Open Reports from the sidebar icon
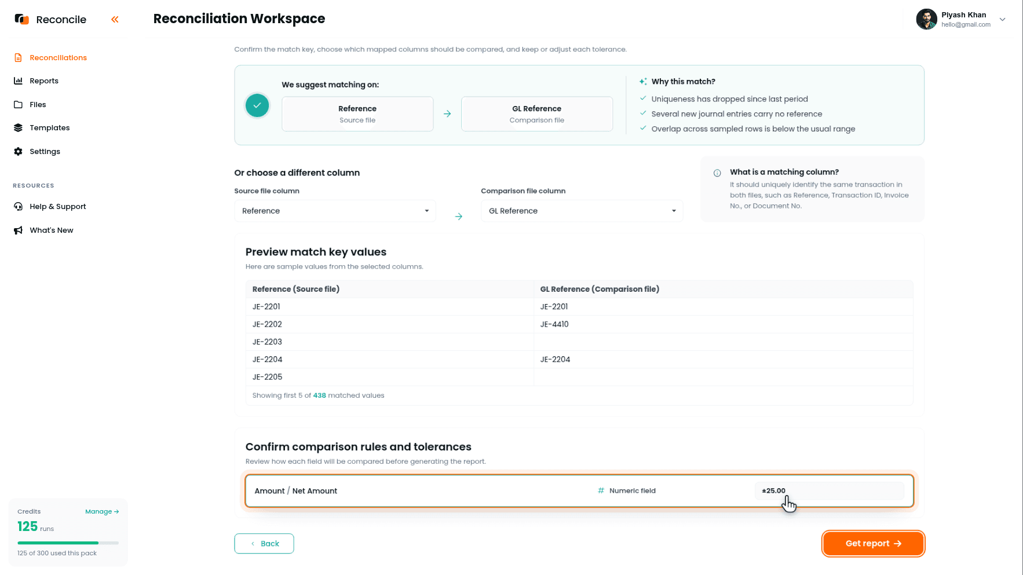 (x=18, y=81)
